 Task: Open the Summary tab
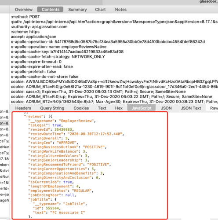coord(77,10)
